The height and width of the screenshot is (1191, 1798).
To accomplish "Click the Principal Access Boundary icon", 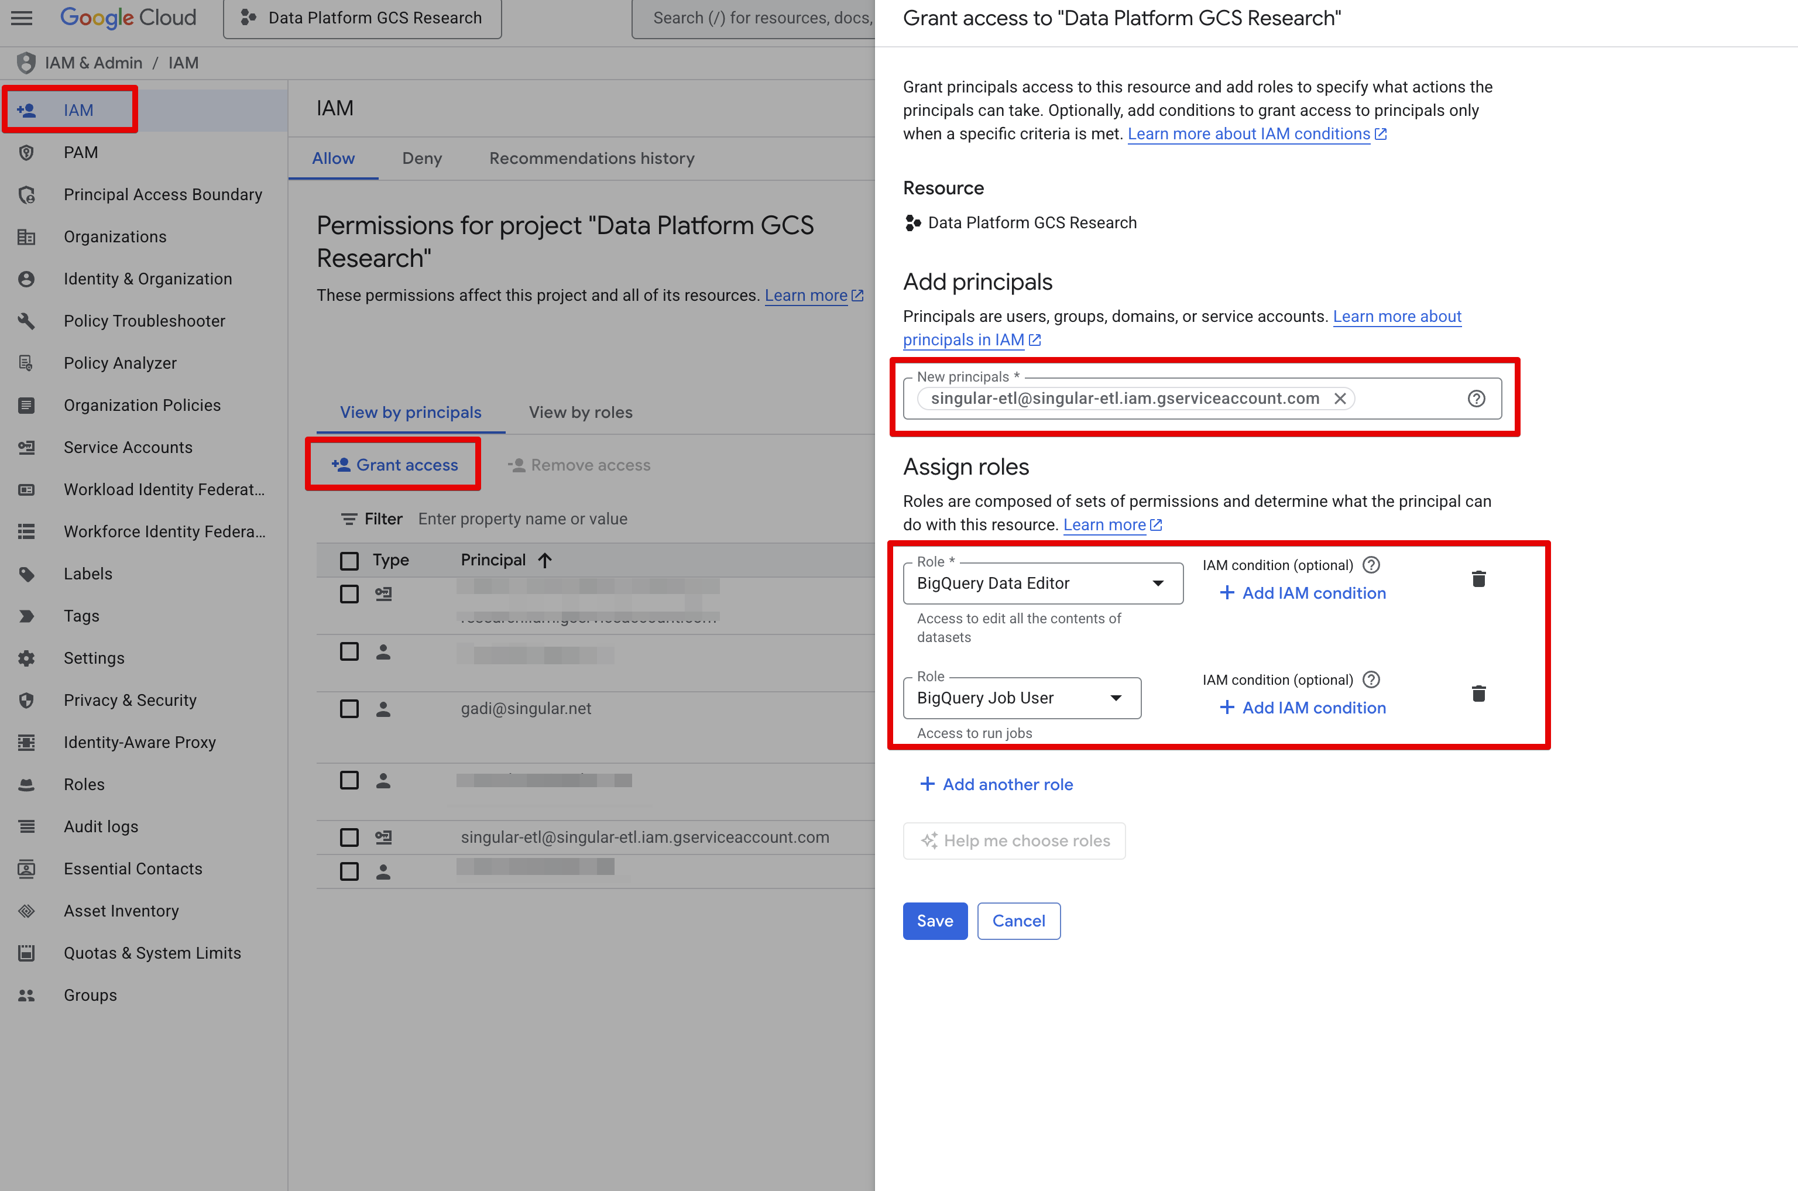I will click(26, 195).
